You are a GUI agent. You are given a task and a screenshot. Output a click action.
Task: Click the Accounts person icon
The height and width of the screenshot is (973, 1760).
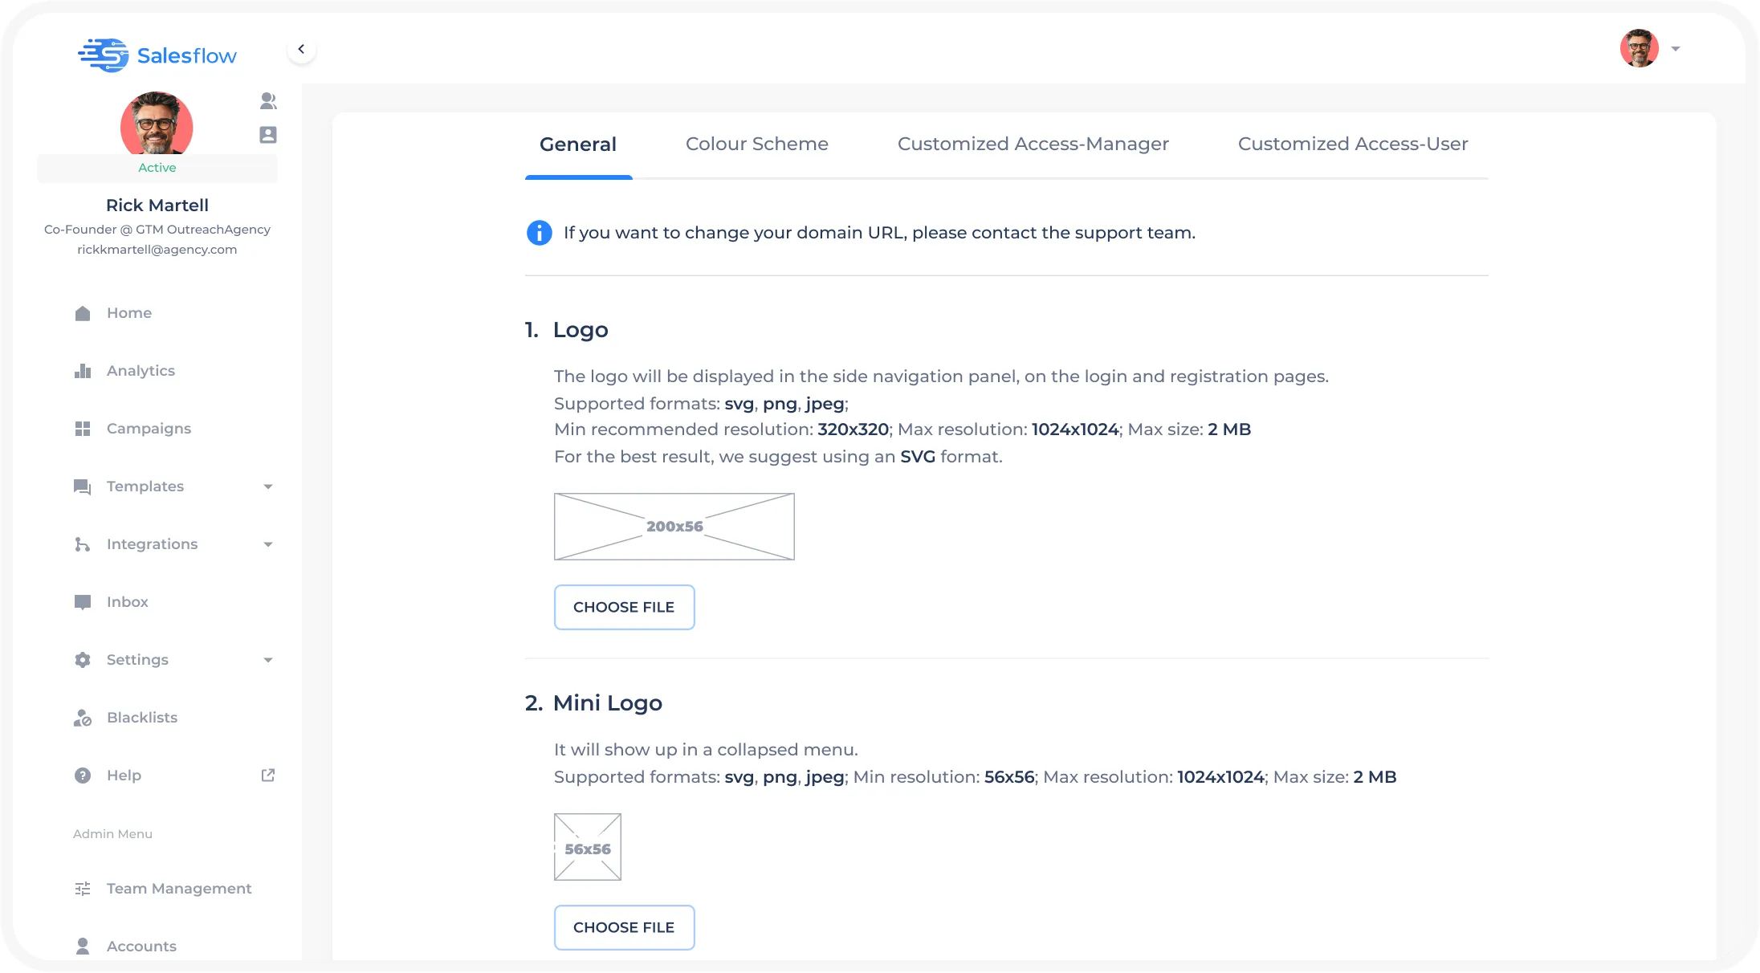pos(83,946)
